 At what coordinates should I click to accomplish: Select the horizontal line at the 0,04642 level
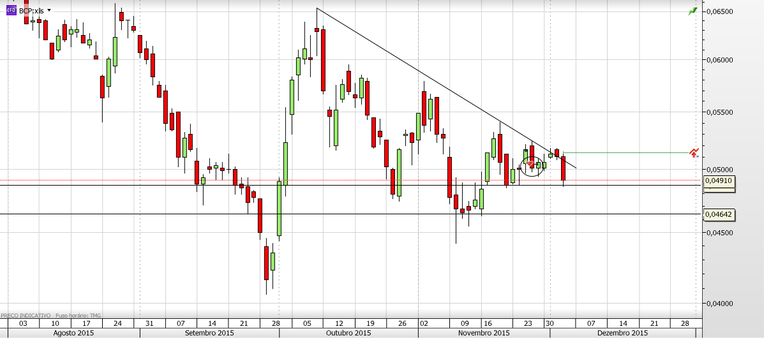[351, 214]
